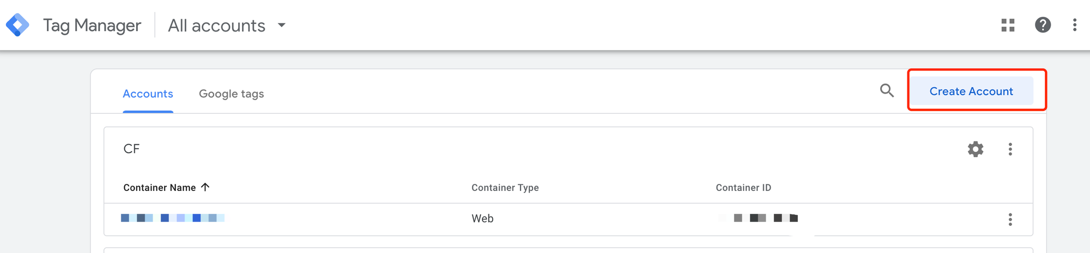
Task: Click the search magnifier icon
Action: tap(887, 91)
